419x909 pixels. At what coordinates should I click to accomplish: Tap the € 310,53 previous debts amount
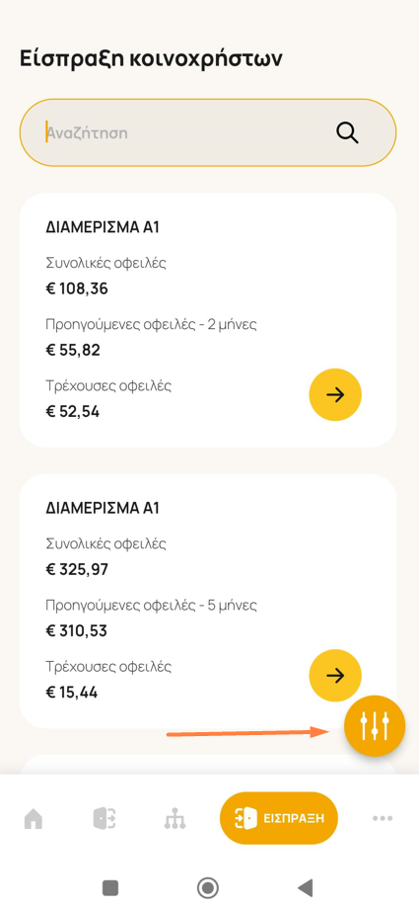pyautogui.click(x=76, y=630)
